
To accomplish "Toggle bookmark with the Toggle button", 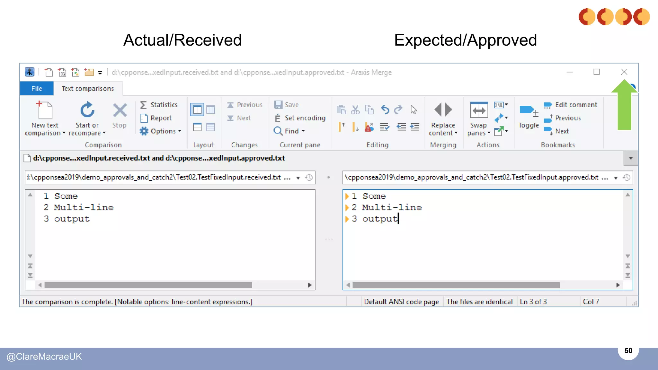I will [529, 116].
